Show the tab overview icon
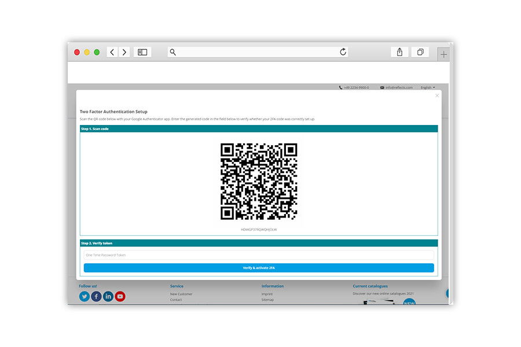Screen dimensions: 521x347 (420, 52)
